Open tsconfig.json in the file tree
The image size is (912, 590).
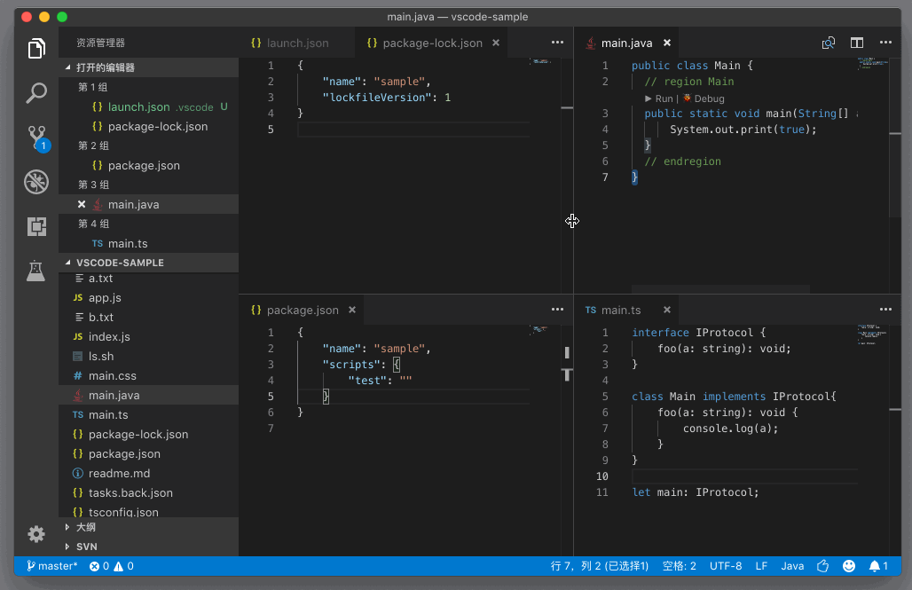[123, 512]
